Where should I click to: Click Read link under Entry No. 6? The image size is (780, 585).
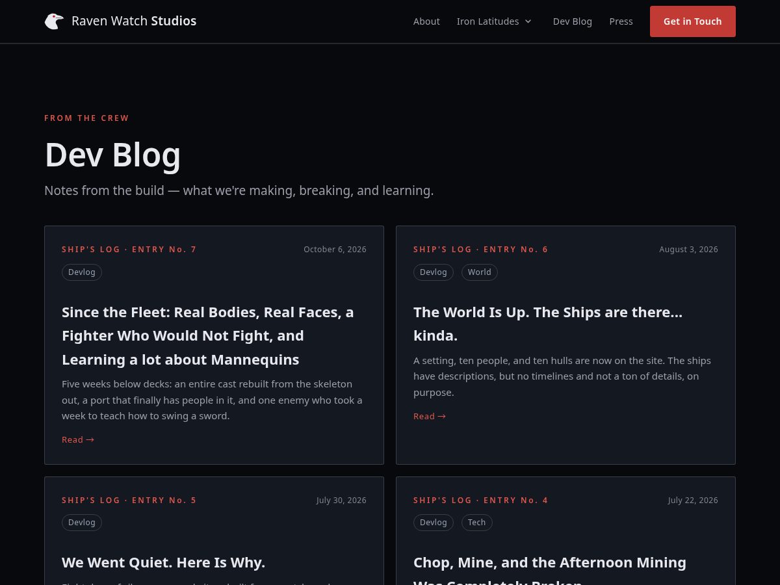coord(430,417)
